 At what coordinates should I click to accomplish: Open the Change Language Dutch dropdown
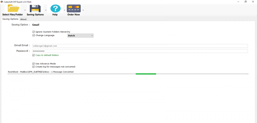pos(80,36)
